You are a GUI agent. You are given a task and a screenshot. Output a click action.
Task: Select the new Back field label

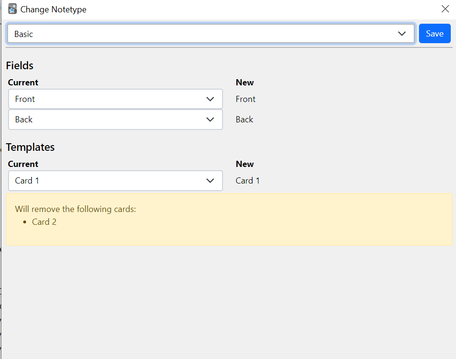[x=244, y=120]
